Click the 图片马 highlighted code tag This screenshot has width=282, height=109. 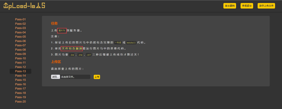coord(62,31)
